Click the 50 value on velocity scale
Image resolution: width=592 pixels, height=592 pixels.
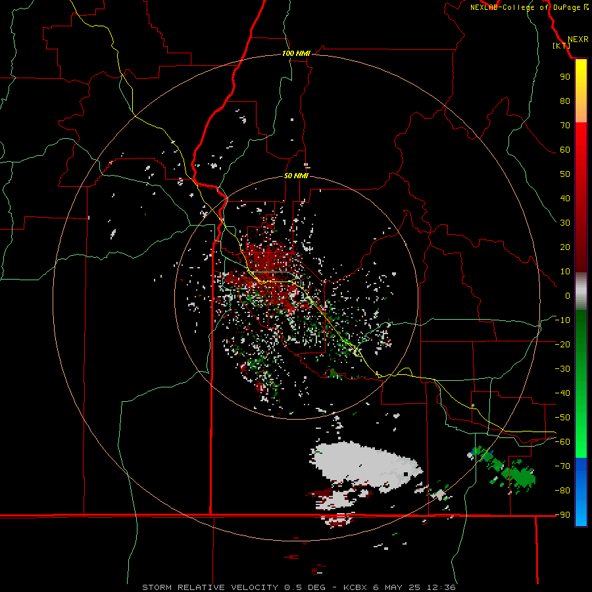[565, 174]
